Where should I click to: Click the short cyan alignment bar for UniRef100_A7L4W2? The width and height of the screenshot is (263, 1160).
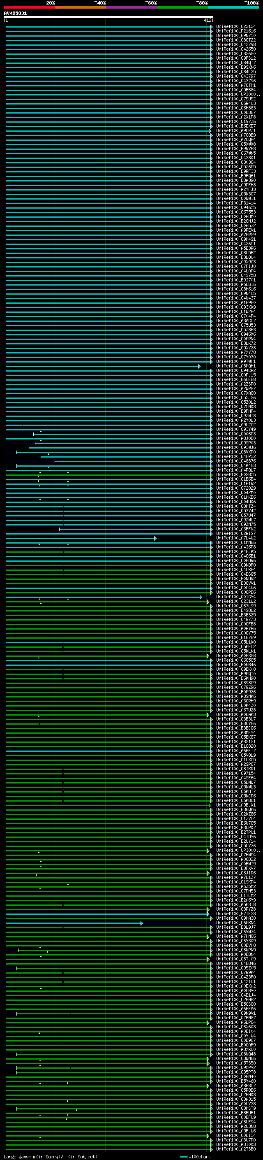(81, 538)
